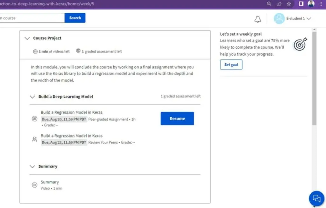Open the browser side panel icon
The height and width of the screenshot is (208, 326).
coord(301,4)
